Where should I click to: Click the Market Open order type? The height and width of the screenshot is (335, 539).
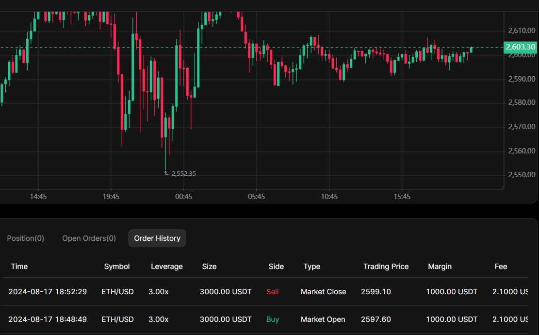323,319
